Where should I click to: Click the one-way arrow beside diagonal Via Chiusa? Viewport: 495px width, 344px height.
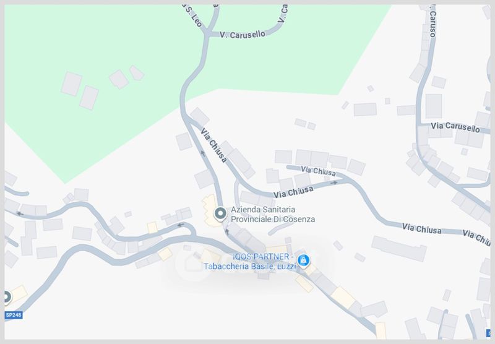pos(203,153)
